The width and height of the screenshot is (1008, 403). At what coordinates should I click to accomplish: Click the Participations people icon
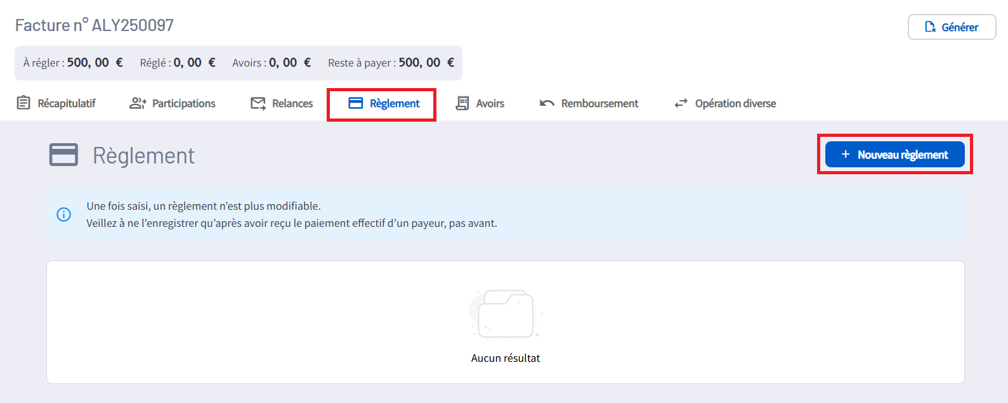coord(138,103)
